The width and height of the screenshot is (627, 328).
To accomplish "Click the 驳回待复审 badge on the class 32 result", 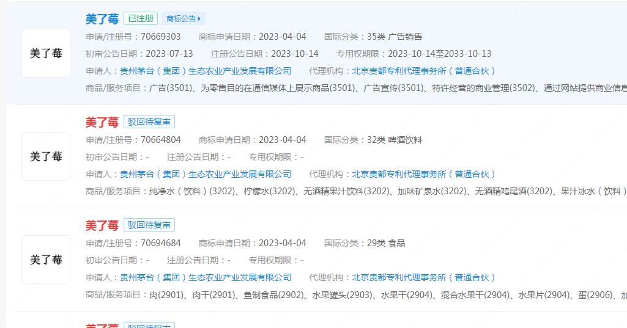I will (x=149, y=122).
